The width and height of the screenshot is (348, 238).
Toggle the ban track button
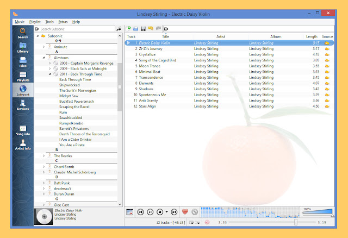point(195,212)
